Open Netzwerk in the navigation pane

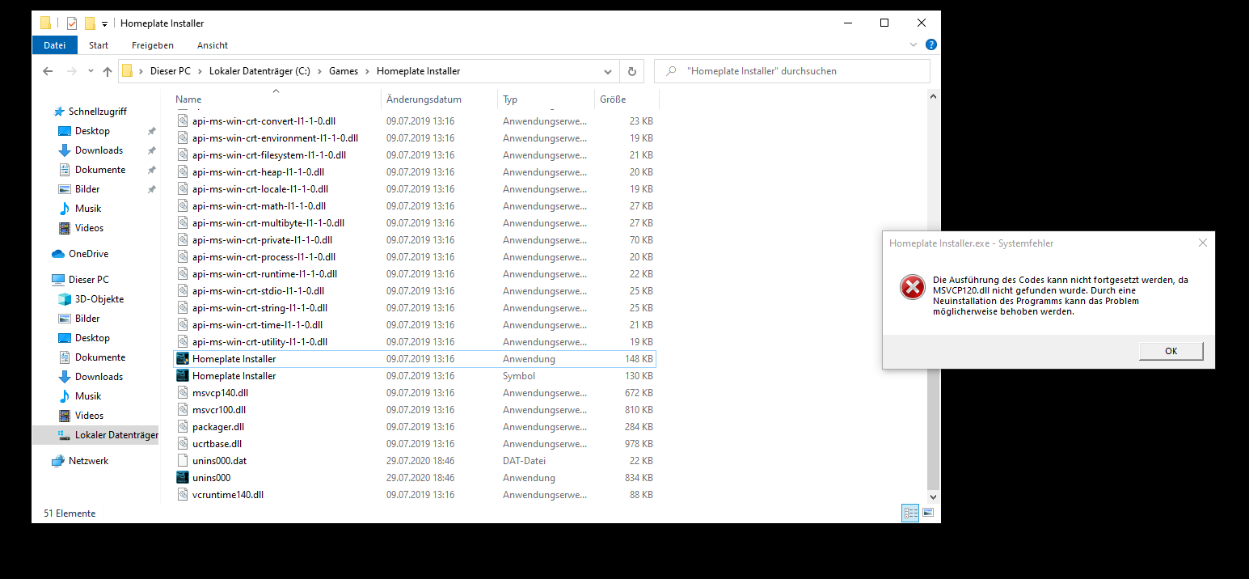click(x=88, y=461)
